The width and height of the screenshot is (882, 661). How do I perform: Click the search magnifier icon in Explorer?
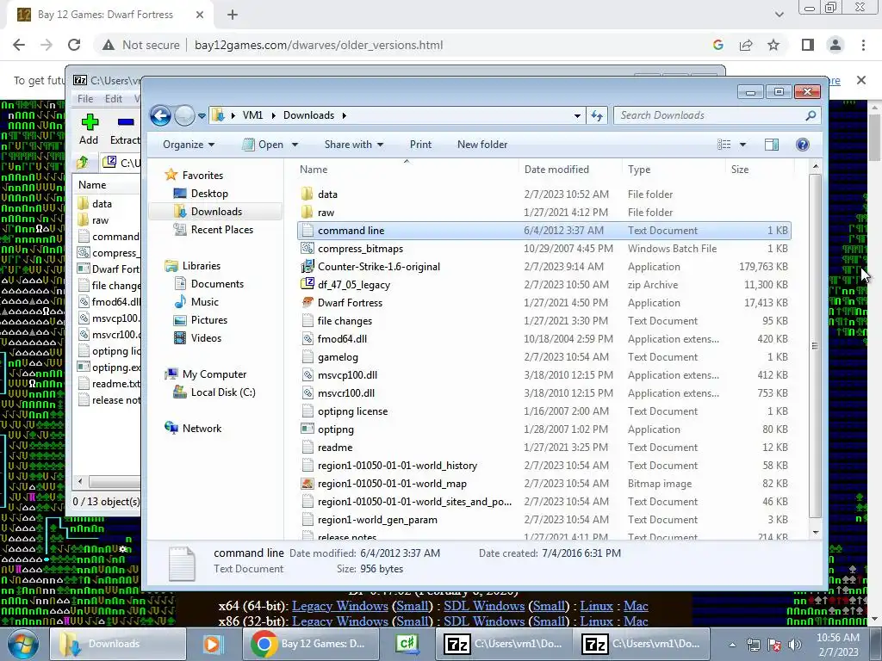811,115
